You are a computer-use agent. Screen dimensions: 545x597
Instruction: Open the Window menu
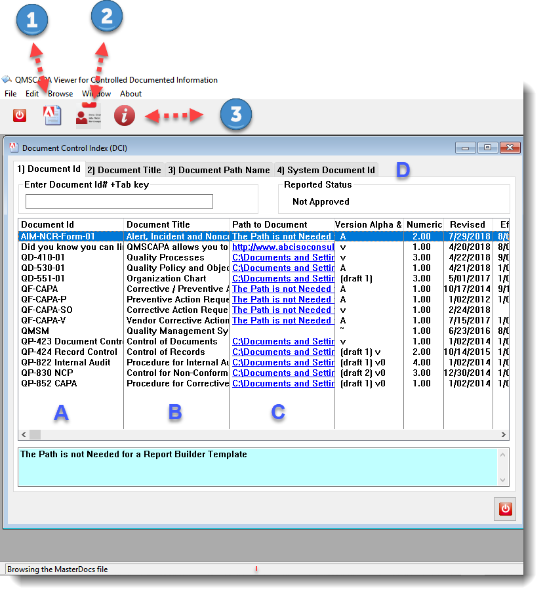point(96,94)
